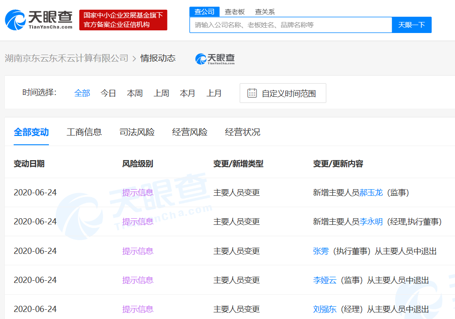Filter time by 今日

pos(108,93)
